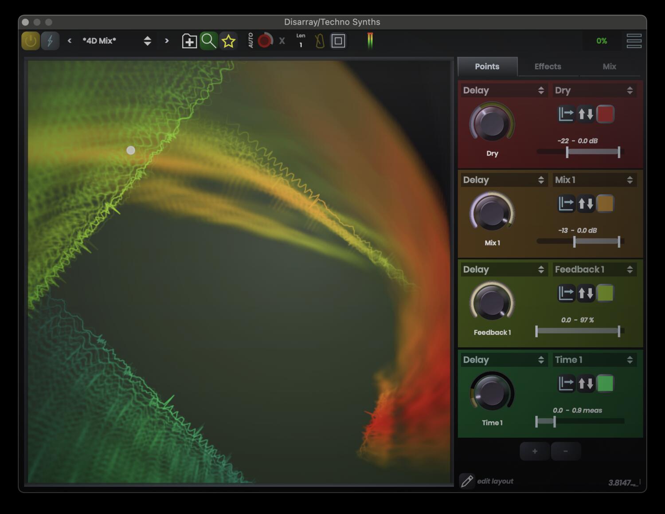Toggle the lightning bolt button
The image size is (665, 514).
tap(50, 41)
